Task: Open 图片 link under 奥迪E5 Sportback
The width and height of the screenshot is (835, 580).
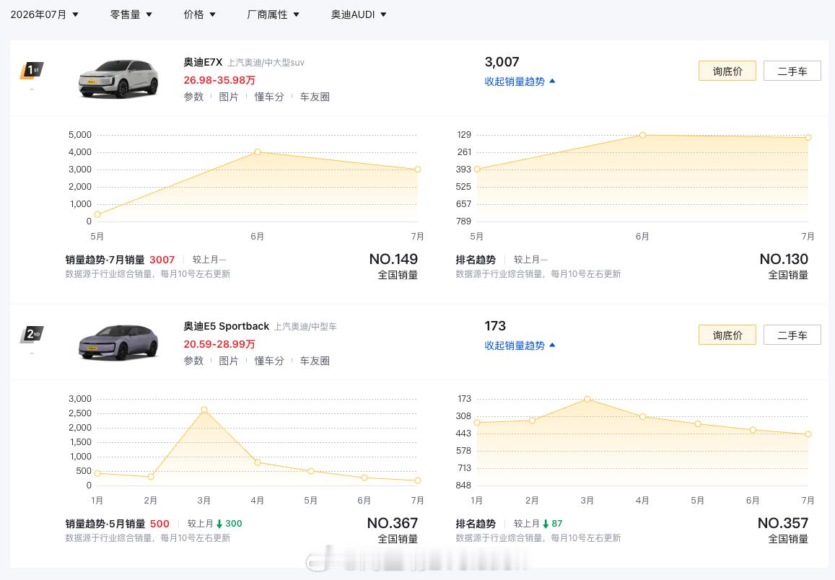Action: tap(229, 361)
